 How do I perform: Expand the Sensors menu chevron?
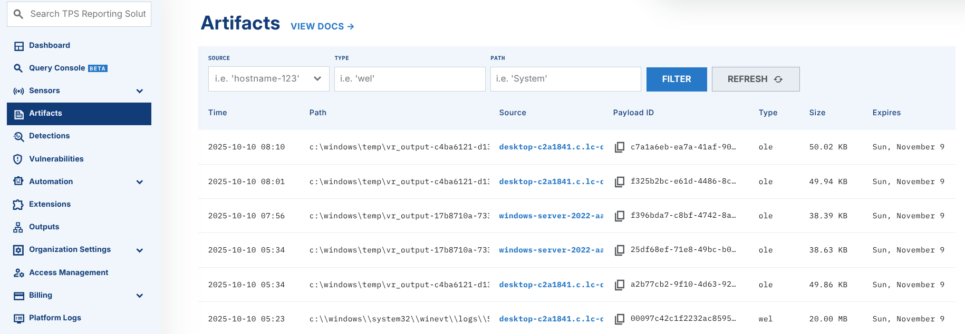(x=140, y=91)
